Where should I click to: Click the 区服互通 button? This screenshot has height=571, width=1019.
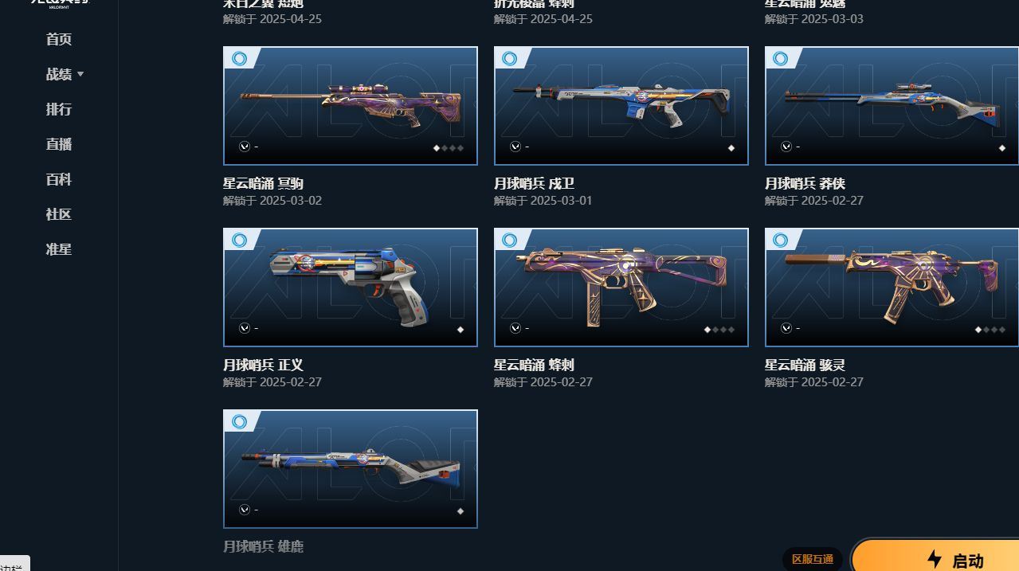[813, 559]
